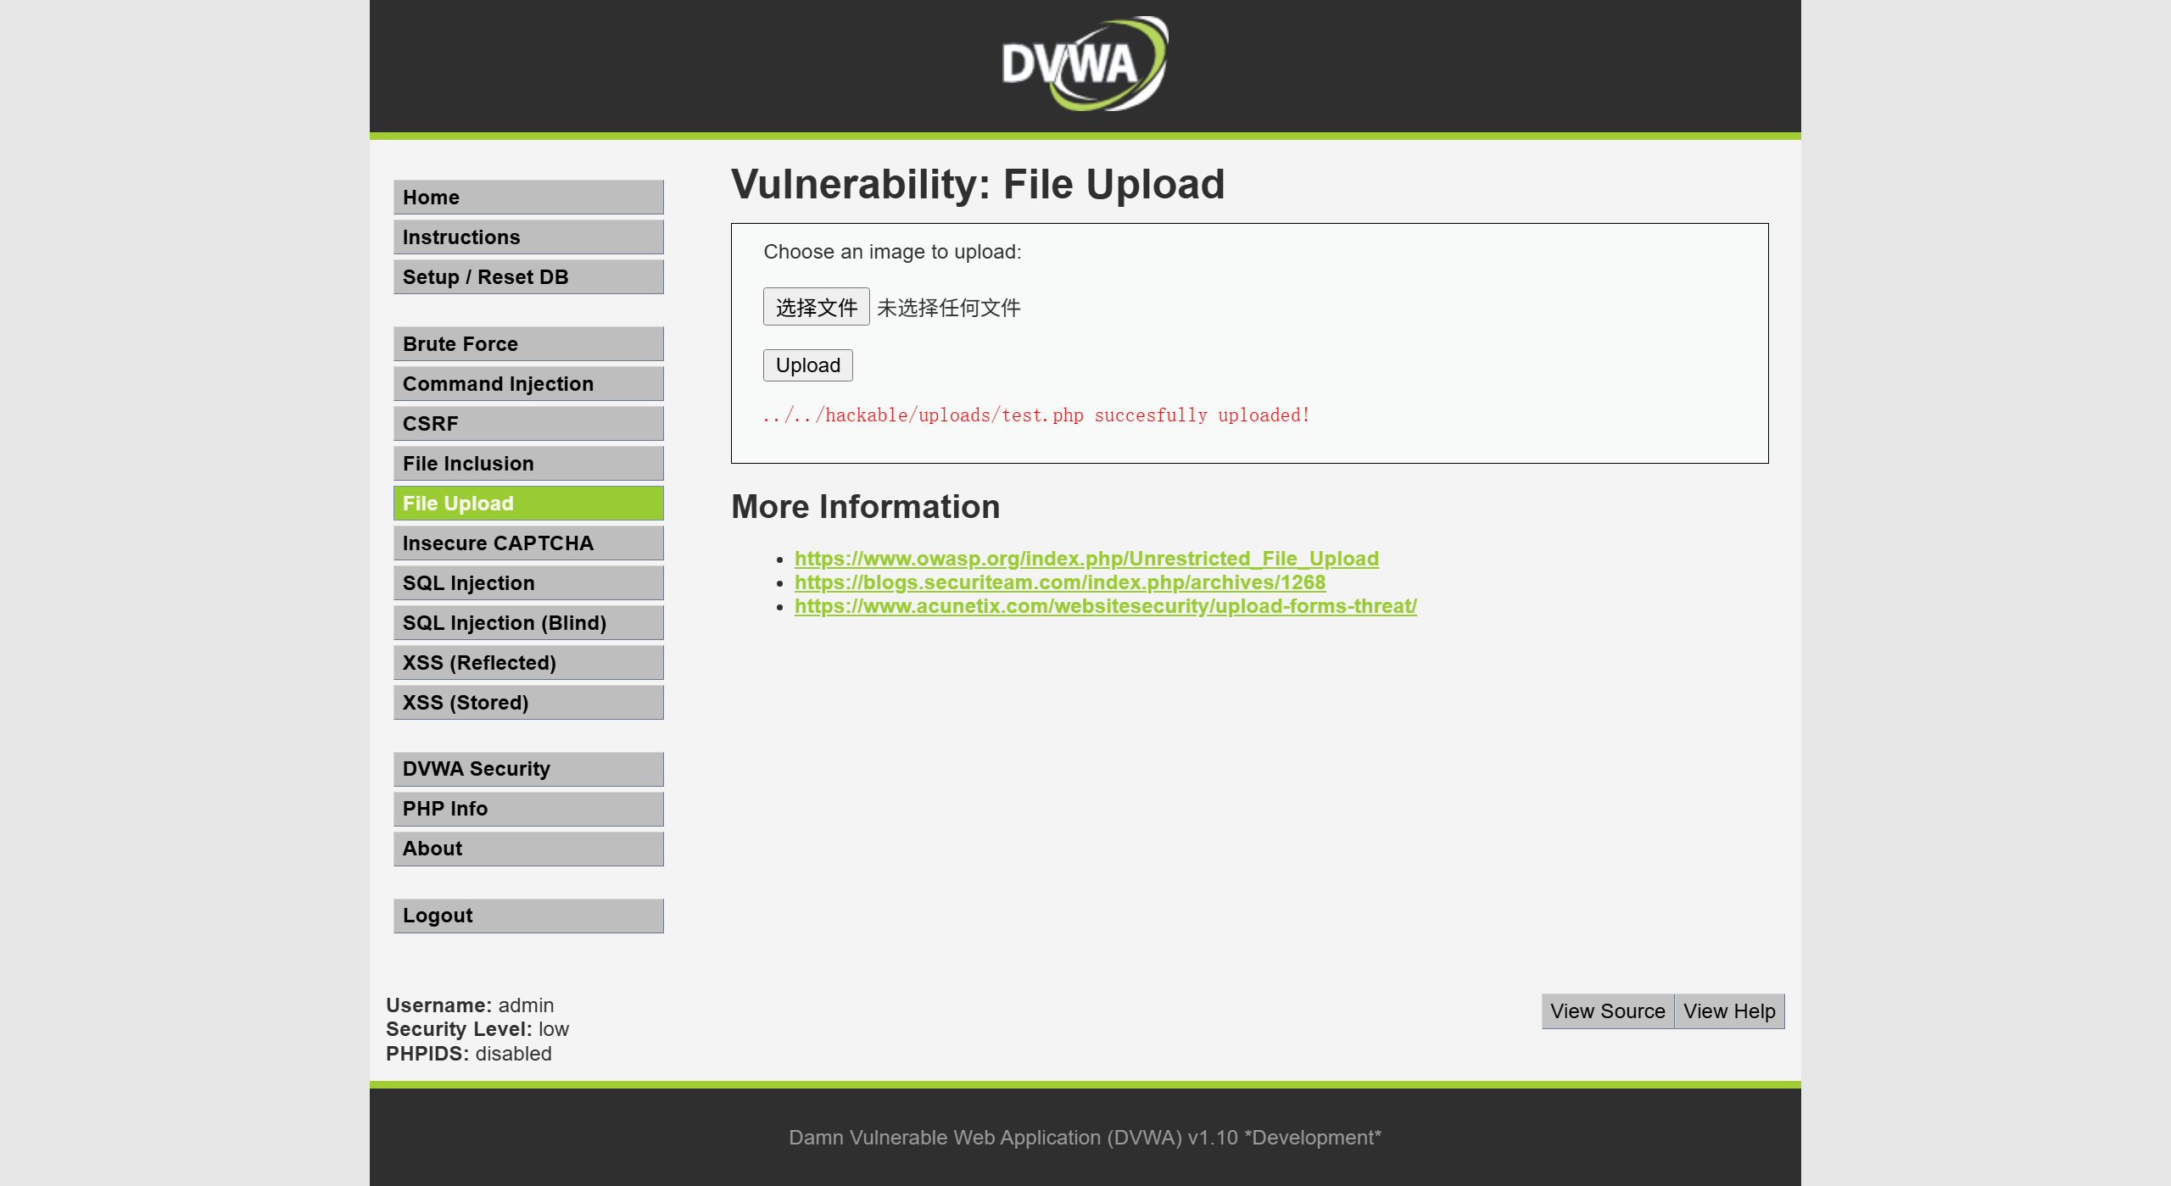Open Command Injection section
This screenshot has width=2171, height=1186.
pyautogui.click(x=527, y=384)
